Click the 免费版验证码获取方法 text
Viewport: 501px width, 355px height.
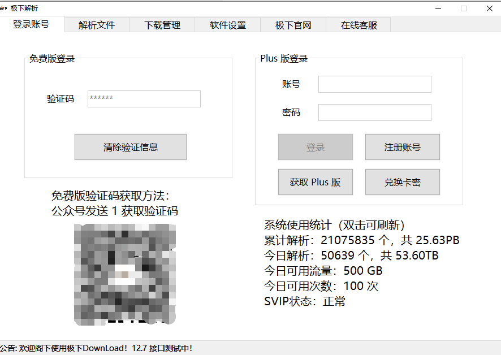tap(111, 196)
